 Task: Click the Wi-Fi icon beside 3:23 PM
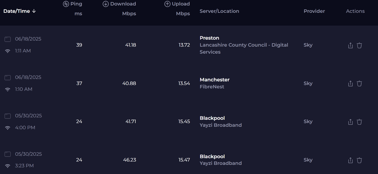(x=8, y=166)
